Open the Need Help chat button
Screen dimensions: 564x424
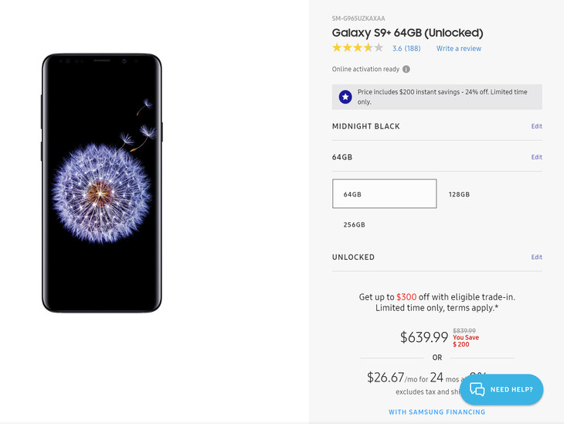click(501, 389)
